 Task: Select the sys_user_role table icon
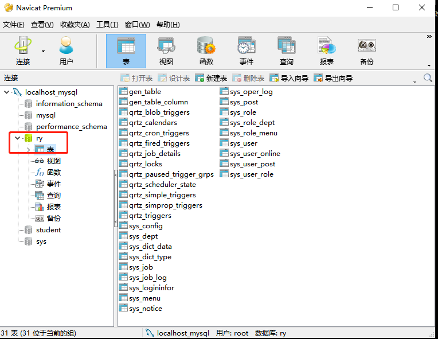click(224, 174)
